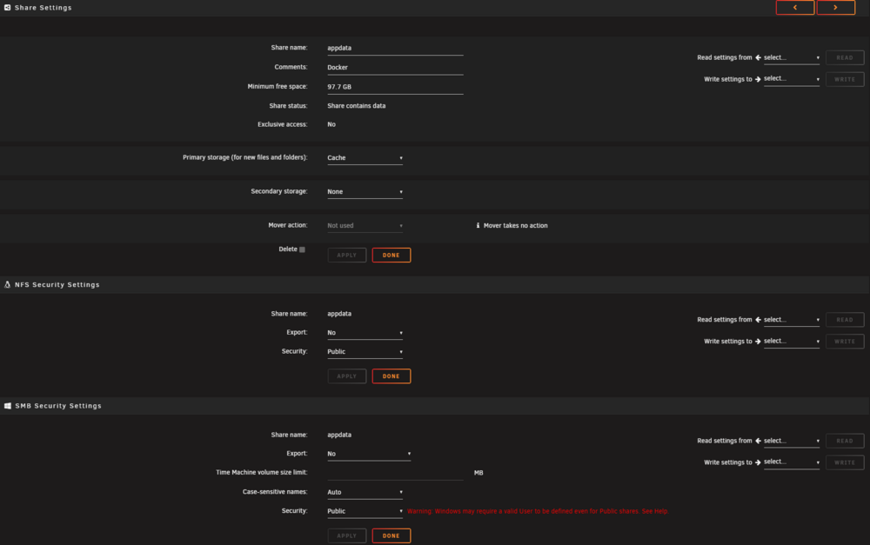The image size is (870, 545).
Task: Open SMB Write settings to dropdown
Action: pos(791,462)
